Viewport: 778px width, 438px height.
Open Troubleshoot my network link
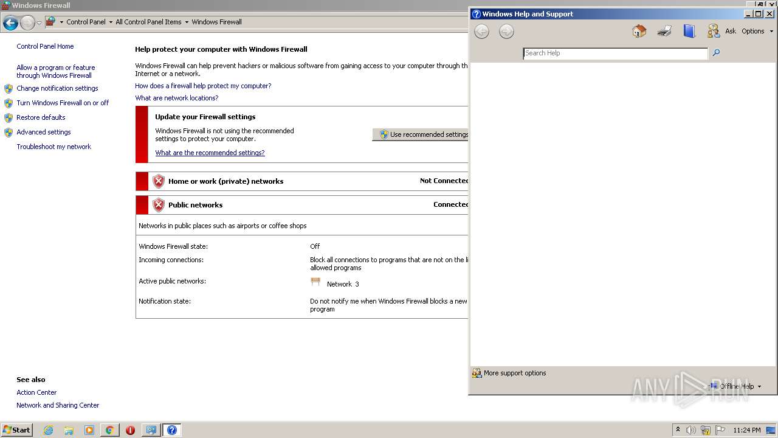coord(53,147)
